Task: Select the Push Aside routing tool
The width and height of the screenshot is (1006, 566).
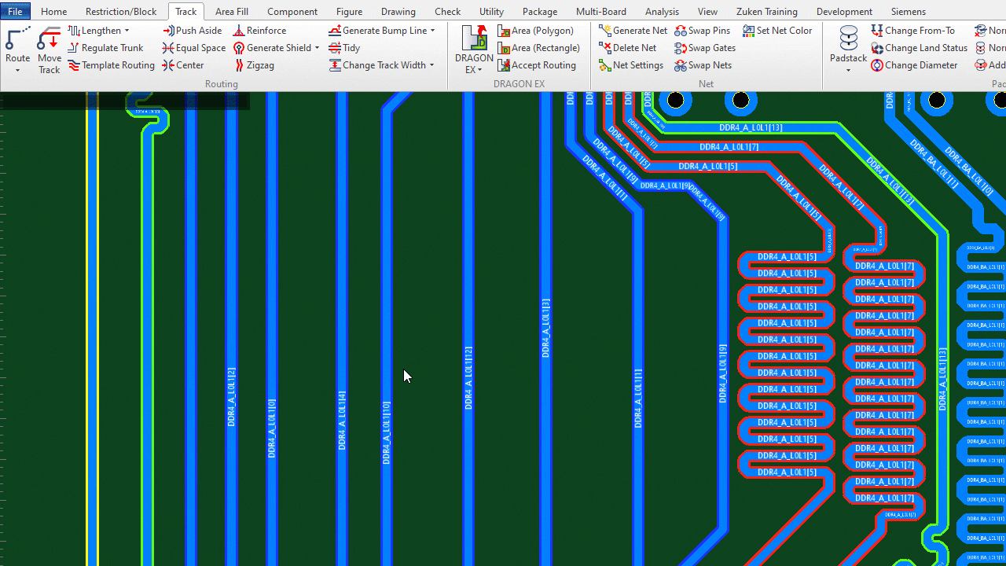Action: point(192,30)
